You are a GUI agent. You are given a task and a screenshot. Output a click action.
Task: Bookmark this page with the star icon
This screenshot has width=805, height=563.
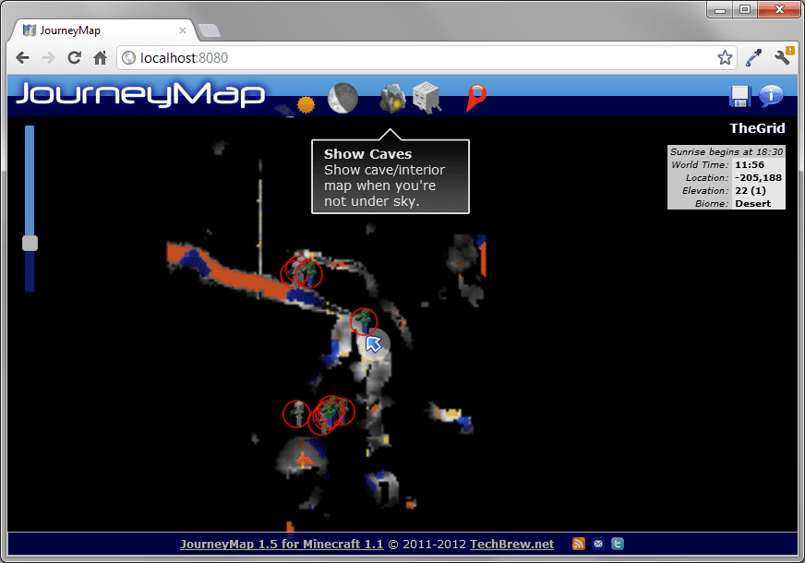click(x=725, y=58)
